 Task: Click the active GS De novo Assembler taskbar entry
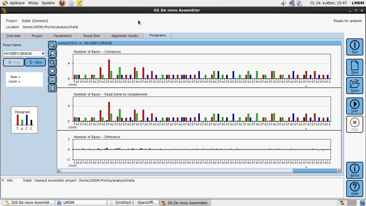click(x=185, y=203)
